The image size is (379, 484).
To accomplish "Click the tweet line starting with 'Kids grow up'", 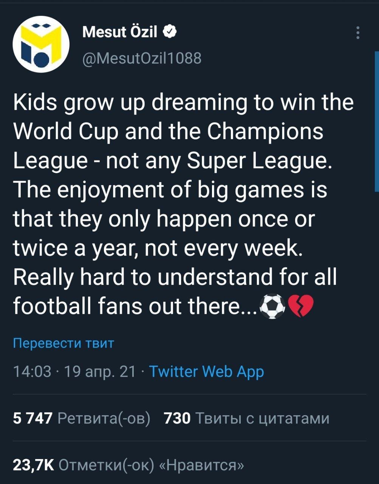I will click(183, 102).
